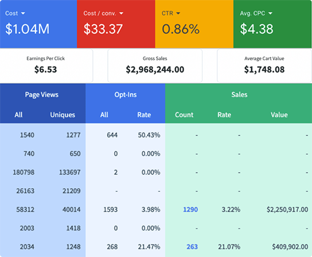Click the 1290 sales count link
This screenshot has height=257, width=312.
(190, 209)
